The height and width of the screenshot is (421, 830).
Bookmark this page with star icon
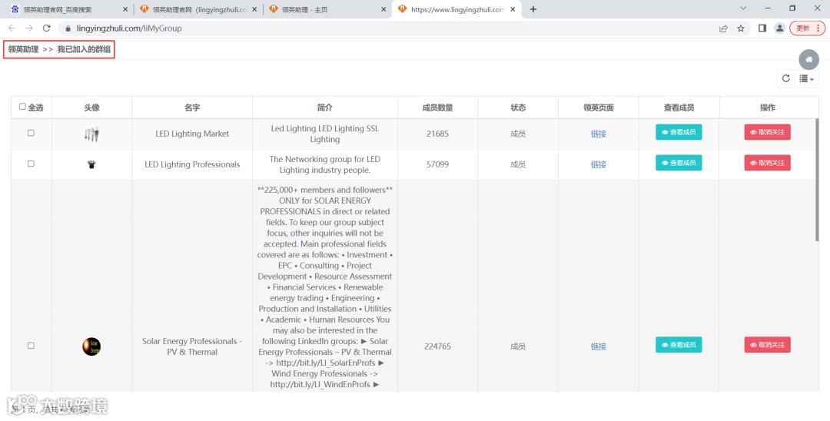(741, 28)
